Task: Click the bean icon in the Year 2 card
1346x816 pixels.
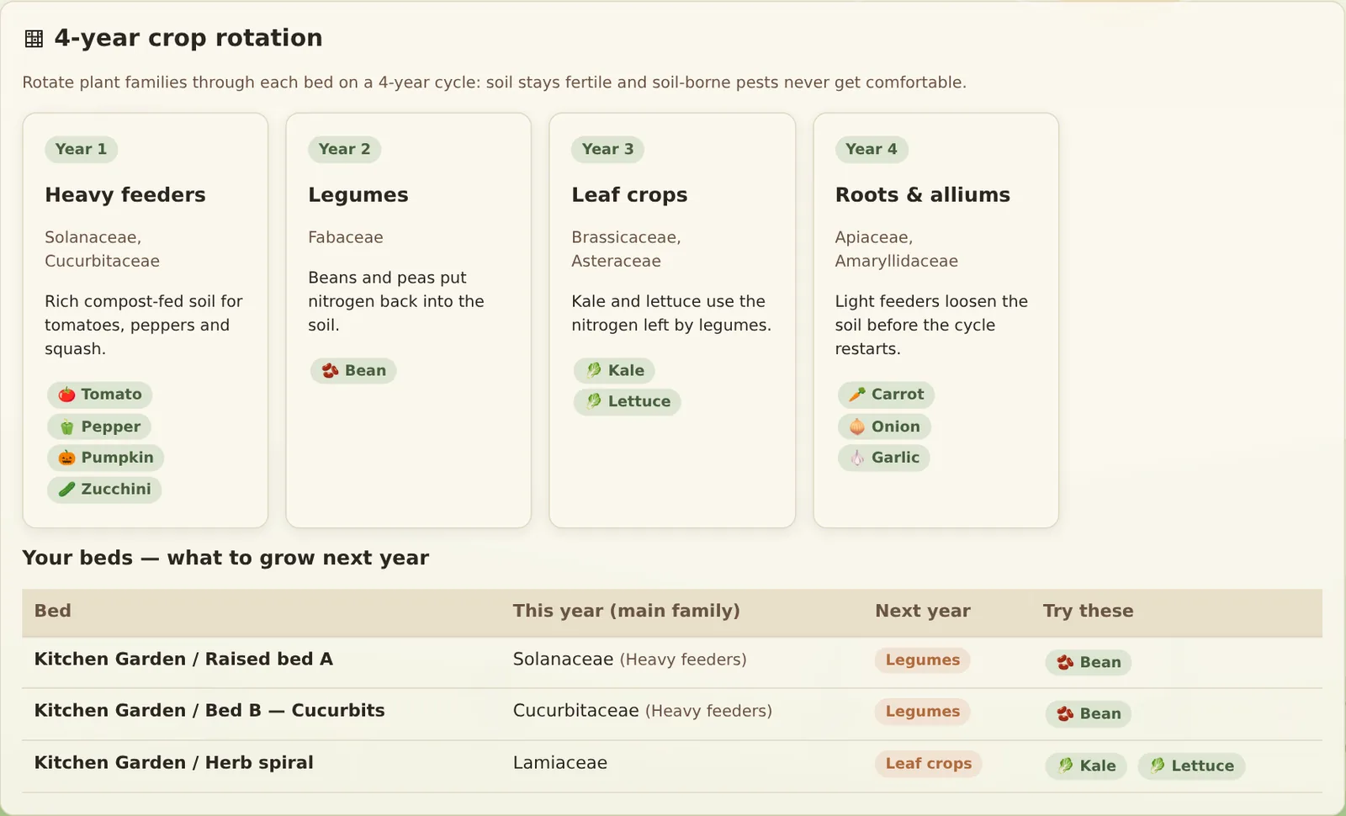Action: [x=331, y=371]
